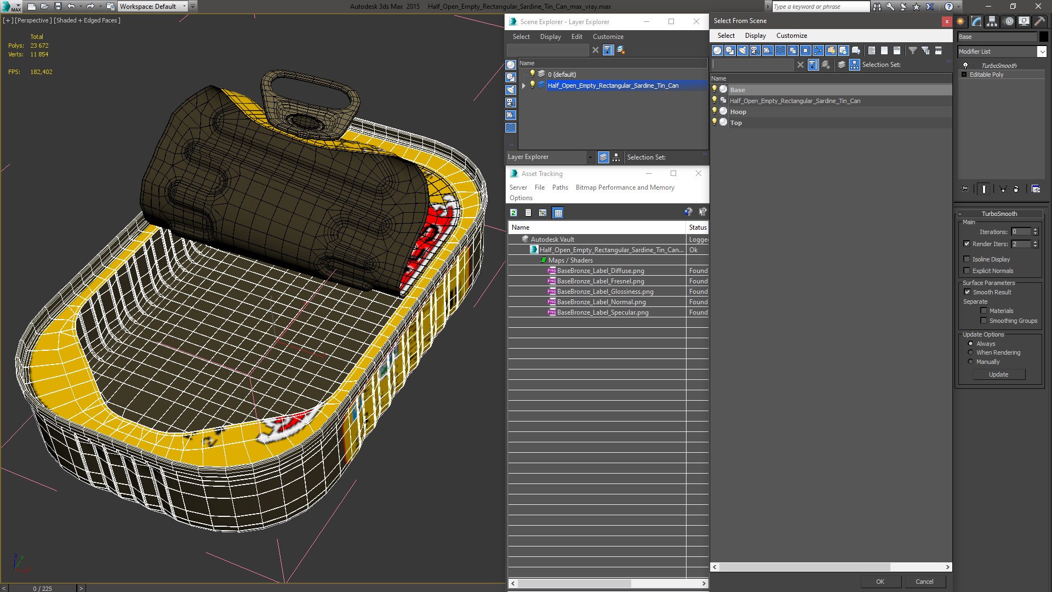Click the Cancel button
The width and height of the screenshot is (1052, 592).
[924, 582]
